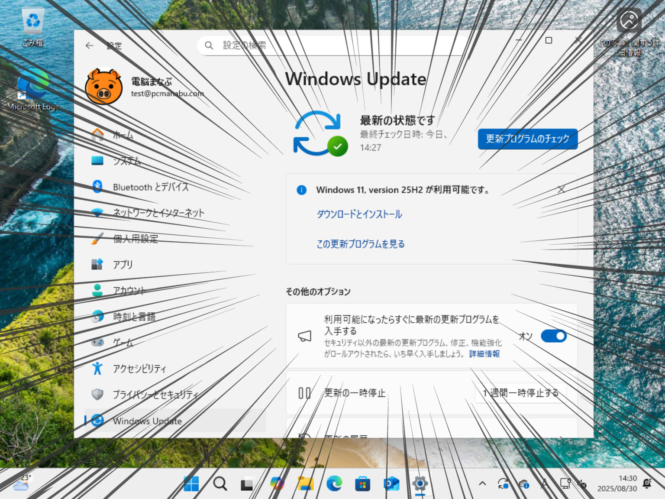This screenshot has width=665, height=499.
Task: Open the この更新プログラムを見る link
Action: point(361,244)
